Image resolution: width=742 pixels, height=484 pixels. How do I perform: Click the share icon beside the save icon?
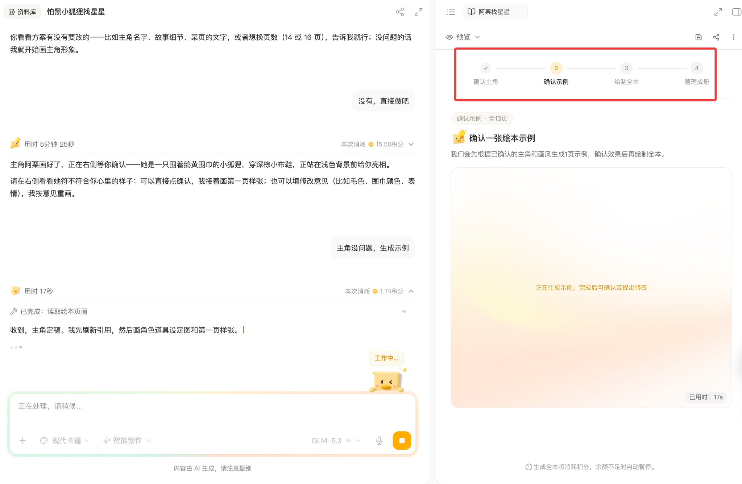pos(716,37)
